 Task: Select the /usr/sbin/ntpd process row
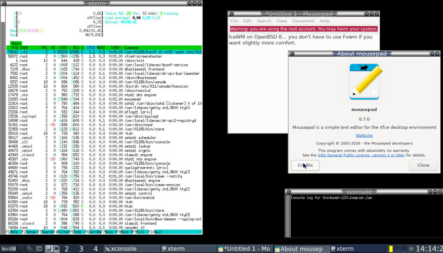click(x=104, y=125)
